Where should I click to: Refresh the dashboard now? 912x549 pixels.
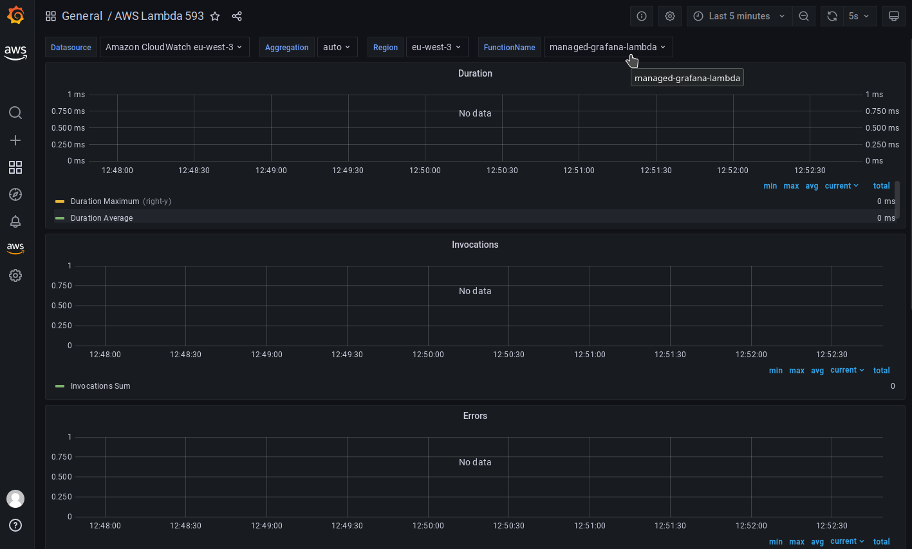(x=832, y=16)
